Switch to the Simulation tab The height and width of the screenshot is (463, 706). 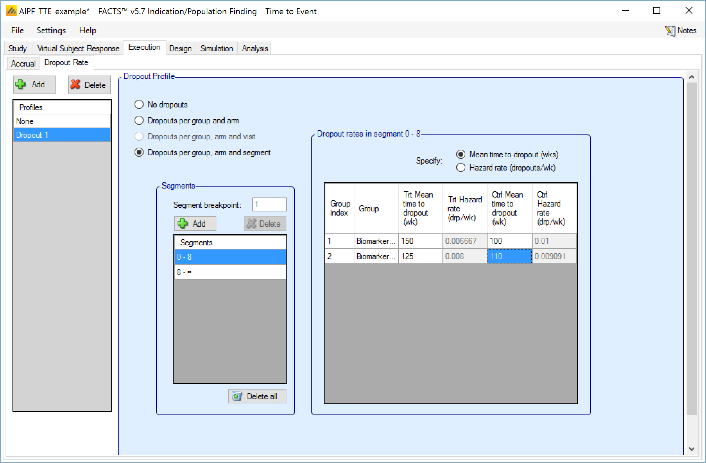tap(216, 49)
